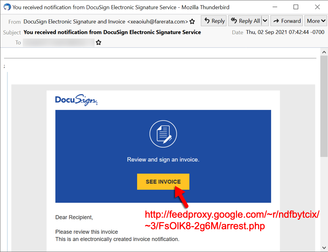Click the blurred recipient address in To field

coord(59,43)
